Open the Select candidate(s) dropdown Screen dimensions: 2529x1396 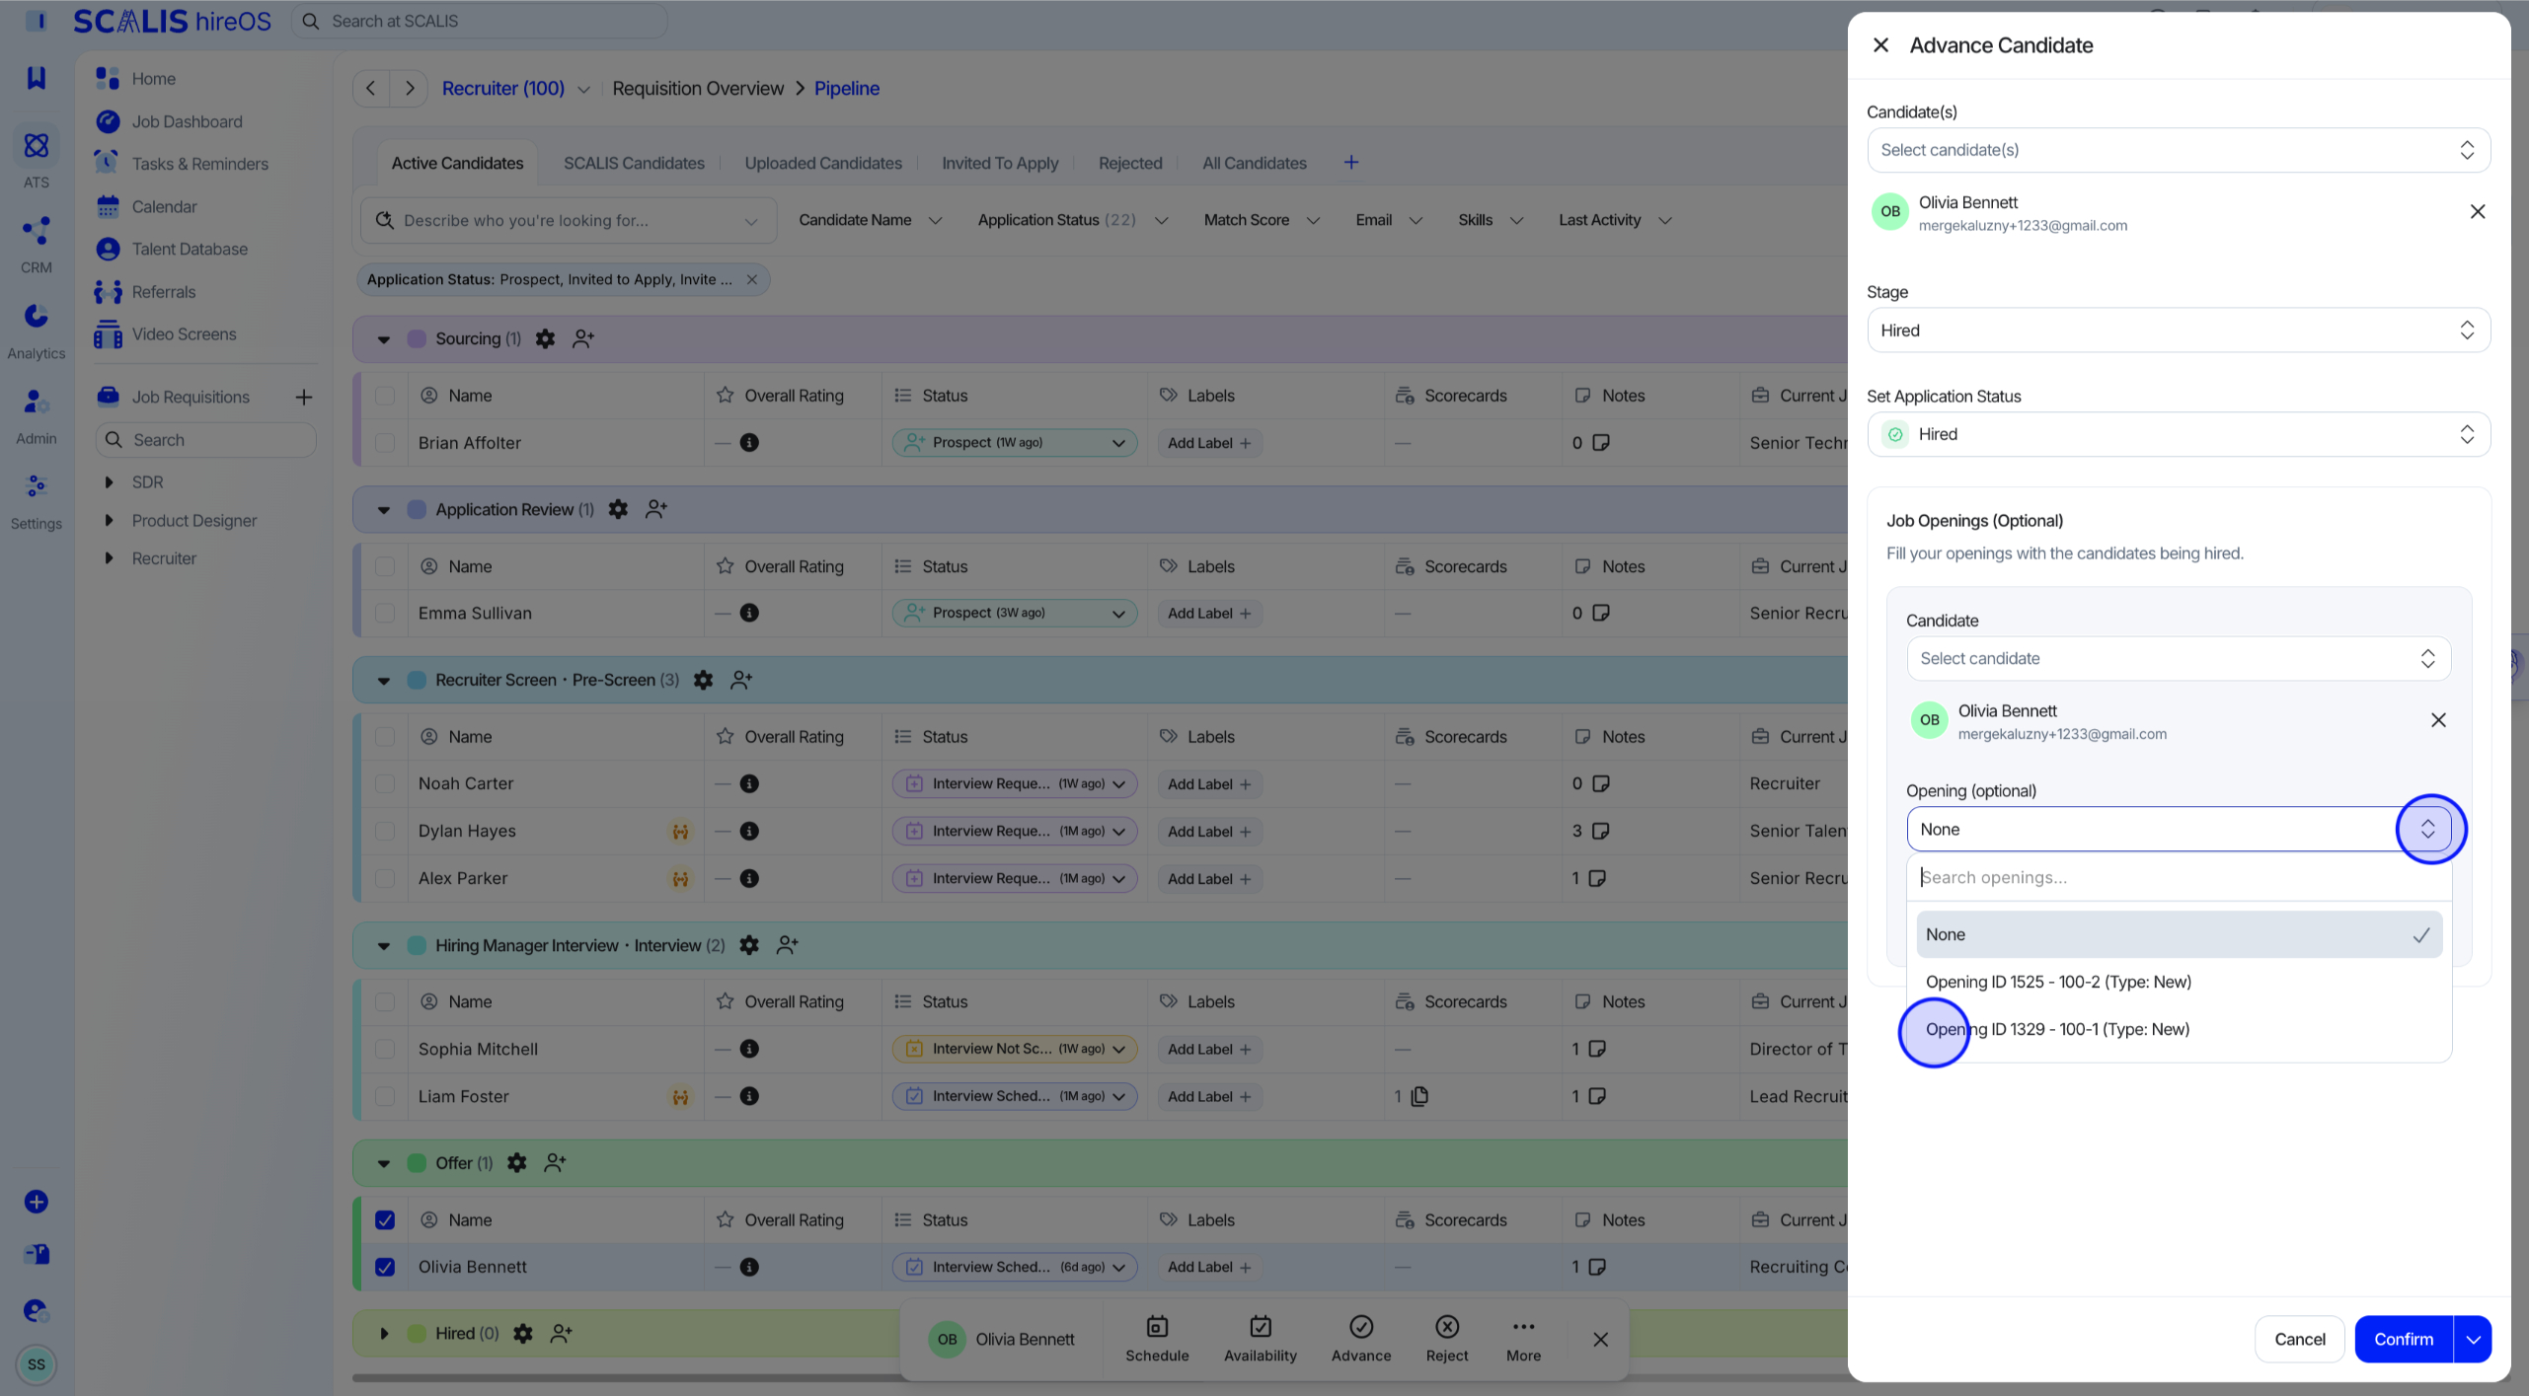2178,150
